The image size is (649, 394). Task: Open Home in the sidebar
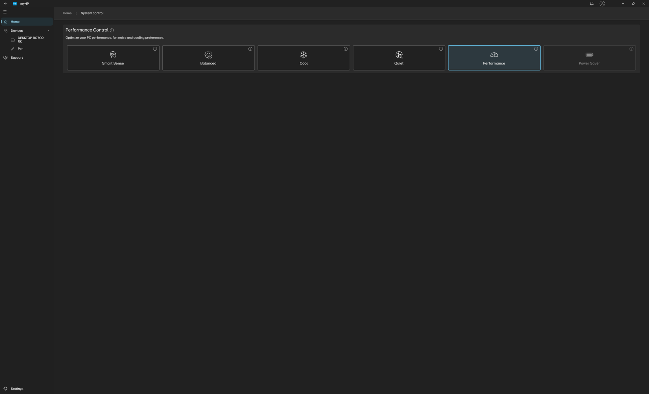pos(15,22)
